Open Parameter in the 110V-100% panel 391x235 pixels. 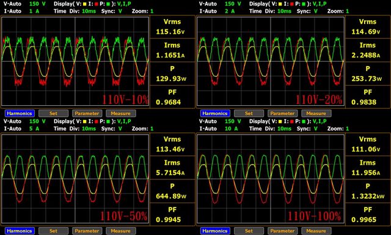[x=282, y=231]
